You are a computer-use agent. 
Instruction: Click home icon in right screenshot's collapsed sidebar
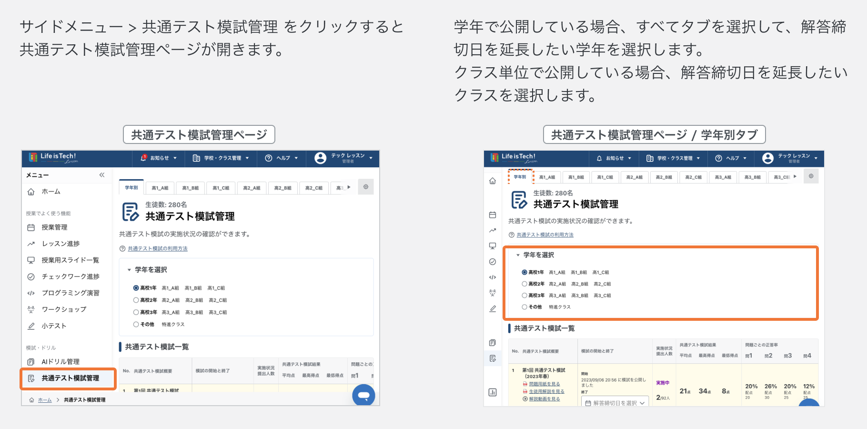[493, 181]
